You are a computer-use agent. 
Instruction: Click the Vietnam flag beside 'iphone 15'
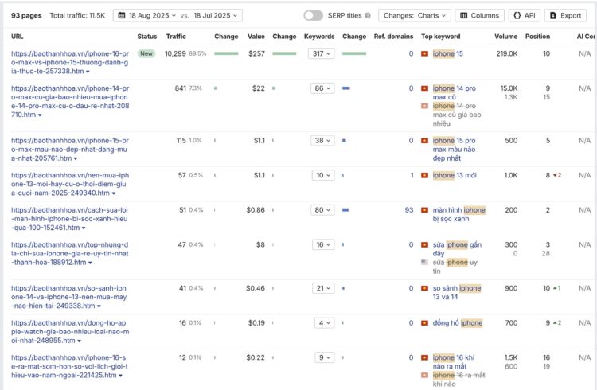point(424,53)
